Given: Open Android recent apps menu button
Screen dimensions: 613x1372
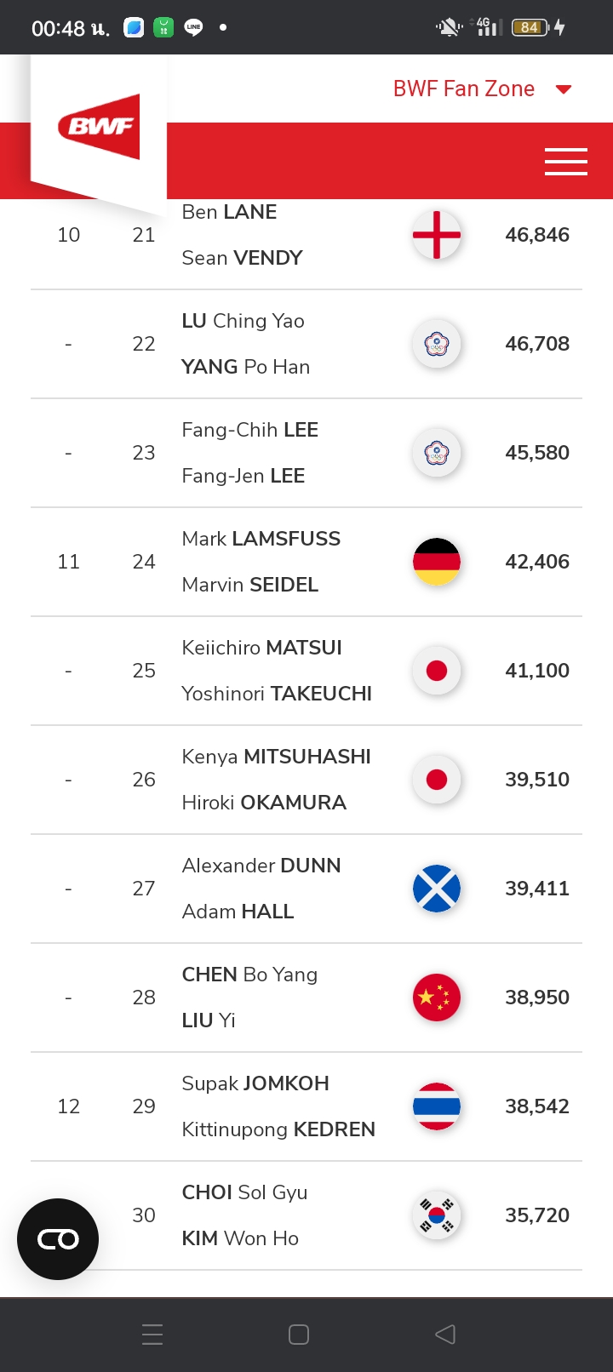Looking at the screenshot, I should [152, 1335].
